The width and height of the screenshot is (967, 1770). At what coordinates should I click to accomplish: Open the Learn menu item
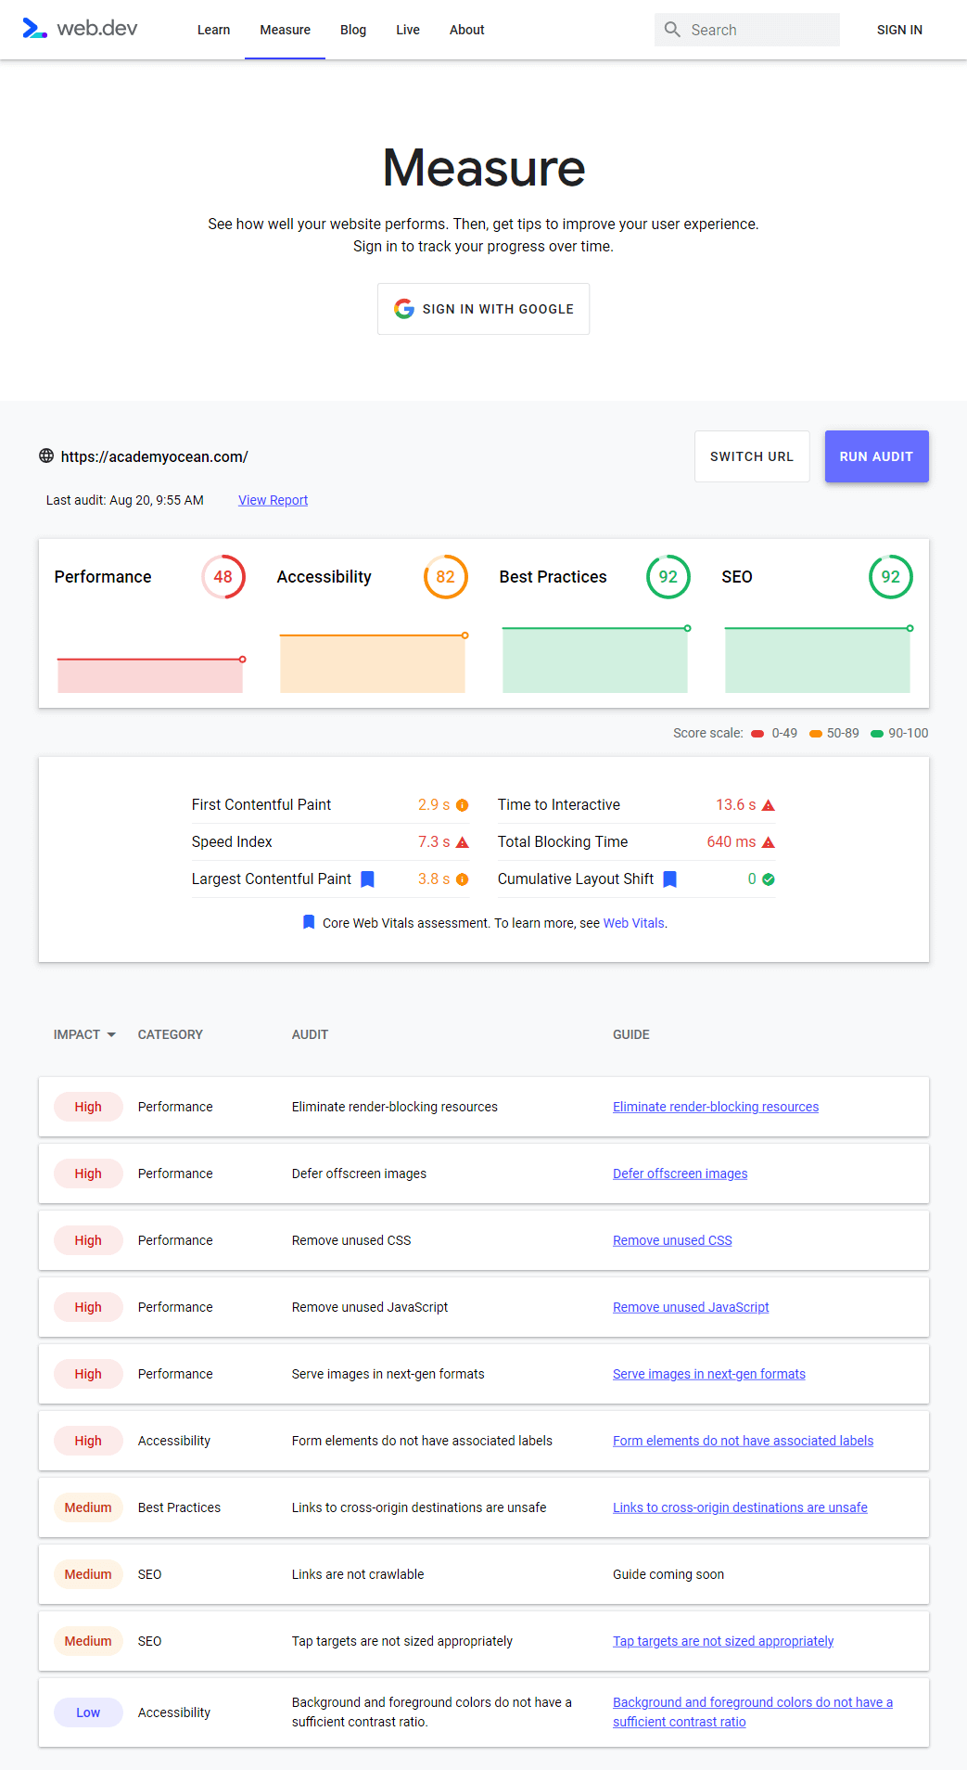(213, 30)
